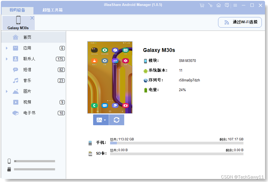Click the ebooks count badge 10
Screen dimensions: 268x182
click(x=61, y=113)
